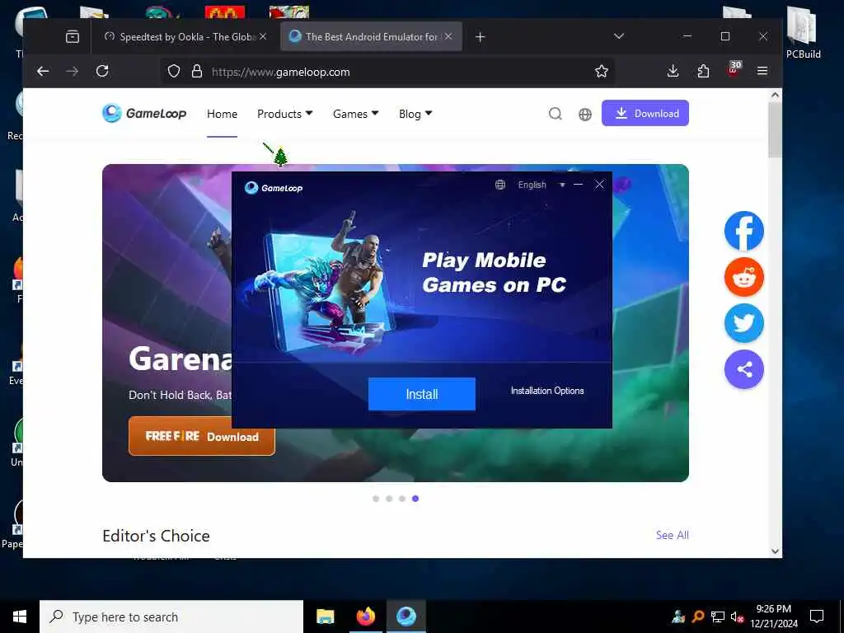Expand the Blog dropdown menu
Viewport: 844px width, 633px height.
[415, 114]
